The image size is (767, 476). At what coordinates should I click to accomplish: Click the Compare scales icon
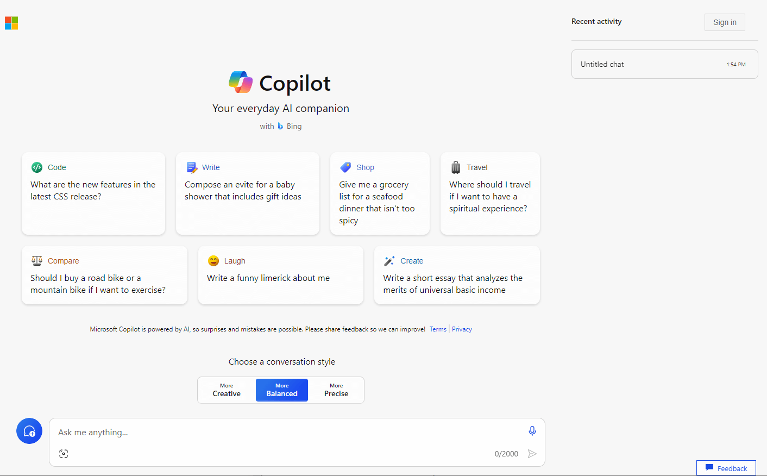37,261
